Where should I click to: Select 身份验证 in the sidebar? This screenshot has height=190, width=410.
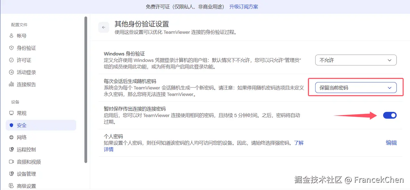[x=41, y=48]
